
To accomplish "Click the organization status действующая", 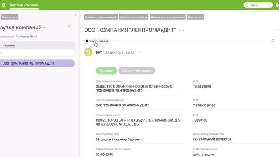I will (203, 154).
